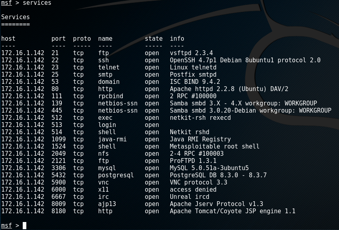Select the "java-rmi" service name
This screenshot has width=339, height=230.
pos(112,139)
